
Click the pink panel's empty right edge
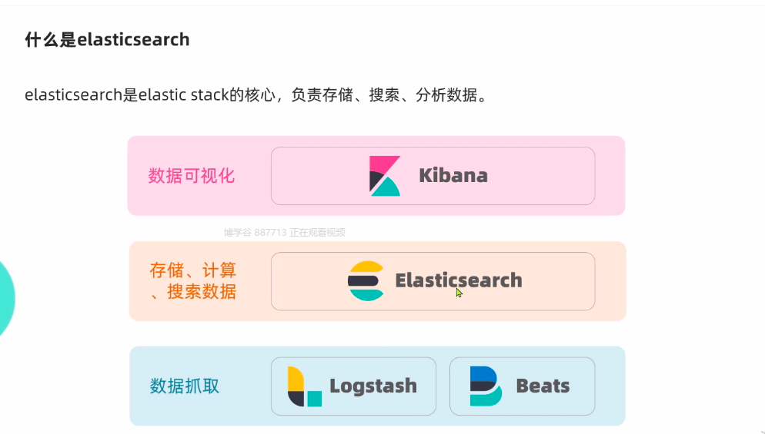click(610, 176)
